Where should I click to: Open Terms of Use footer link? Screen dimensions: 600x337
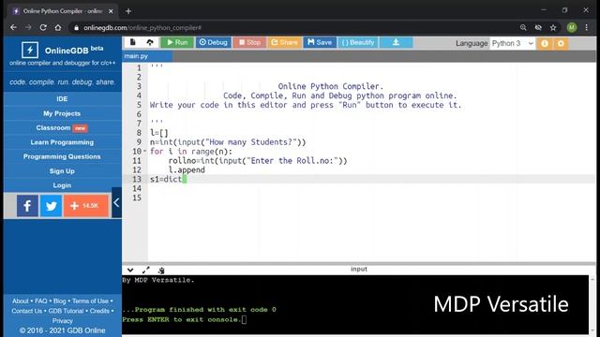tap(90, 301)
